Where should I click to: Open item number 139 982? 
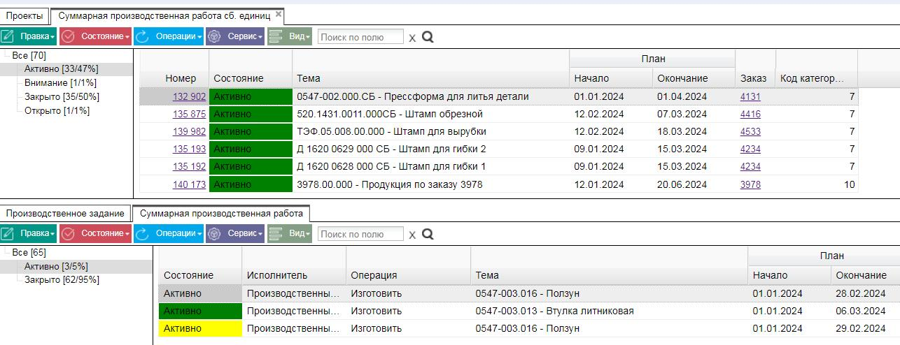189,132
